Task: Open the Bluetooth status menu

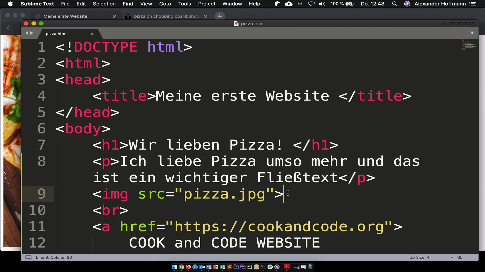Action: (x=300, y=4)
